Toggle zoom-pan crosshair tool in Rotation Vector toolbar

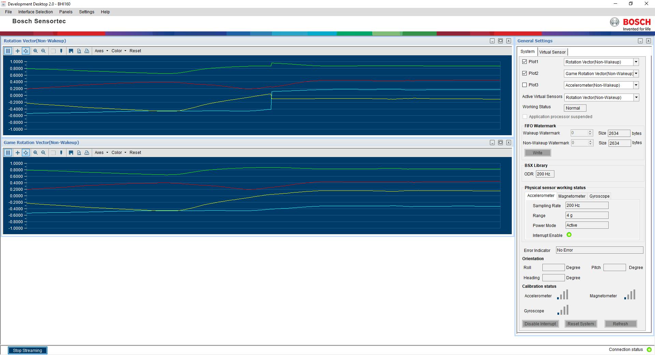click(26, 51)
